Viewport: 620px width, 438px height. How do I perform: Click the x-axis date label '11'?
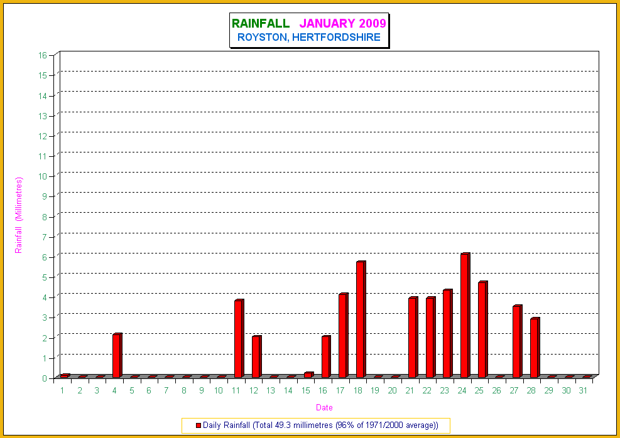pyautogui.click(x=236, y=390)
